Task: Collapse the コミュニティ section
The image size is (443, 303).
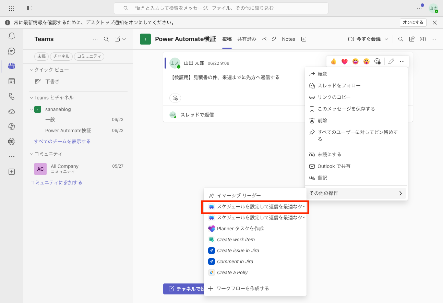Action: coord(32,154)
